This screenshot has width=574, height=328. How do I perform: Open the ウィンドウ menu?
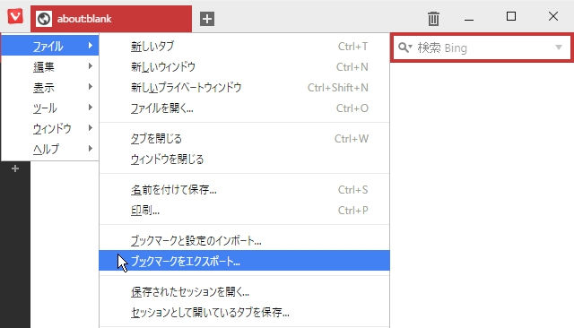[50, 128]
